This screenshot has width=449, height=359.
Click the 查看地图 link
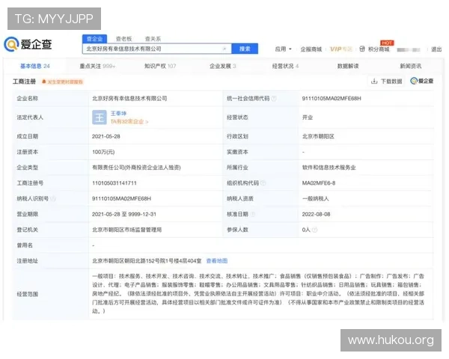[x=217, y=261]
